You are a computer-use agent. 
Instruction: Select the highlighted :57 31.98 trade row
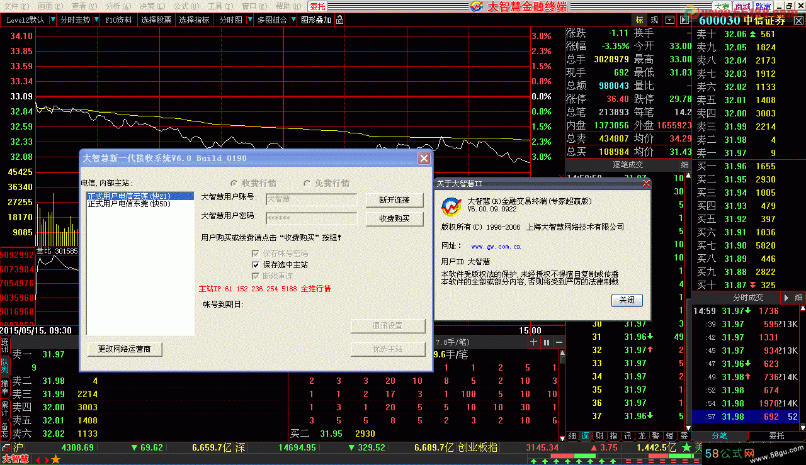(746, 417)
